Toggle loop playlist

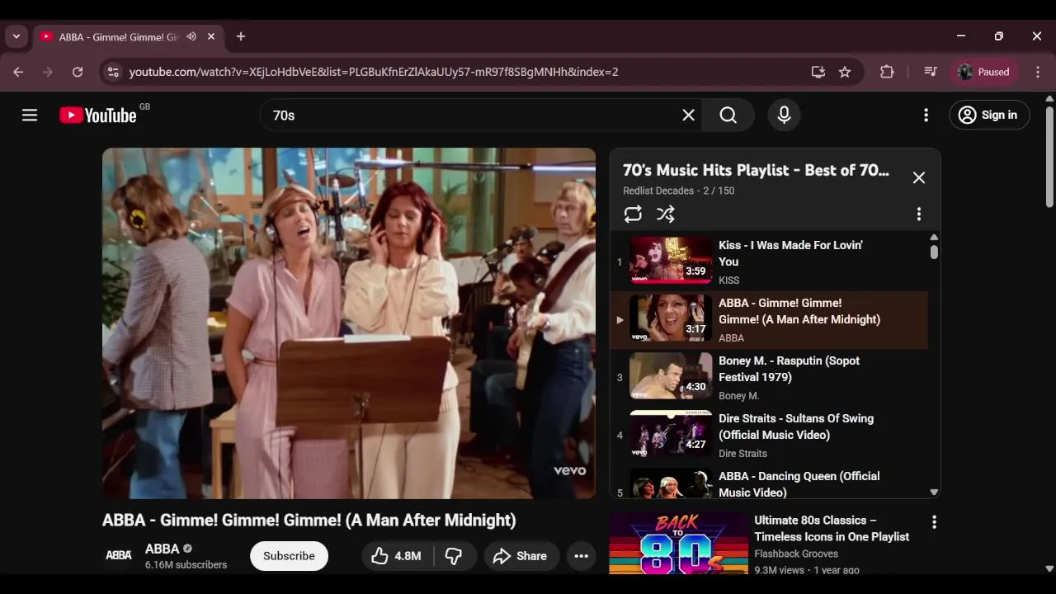633,214
